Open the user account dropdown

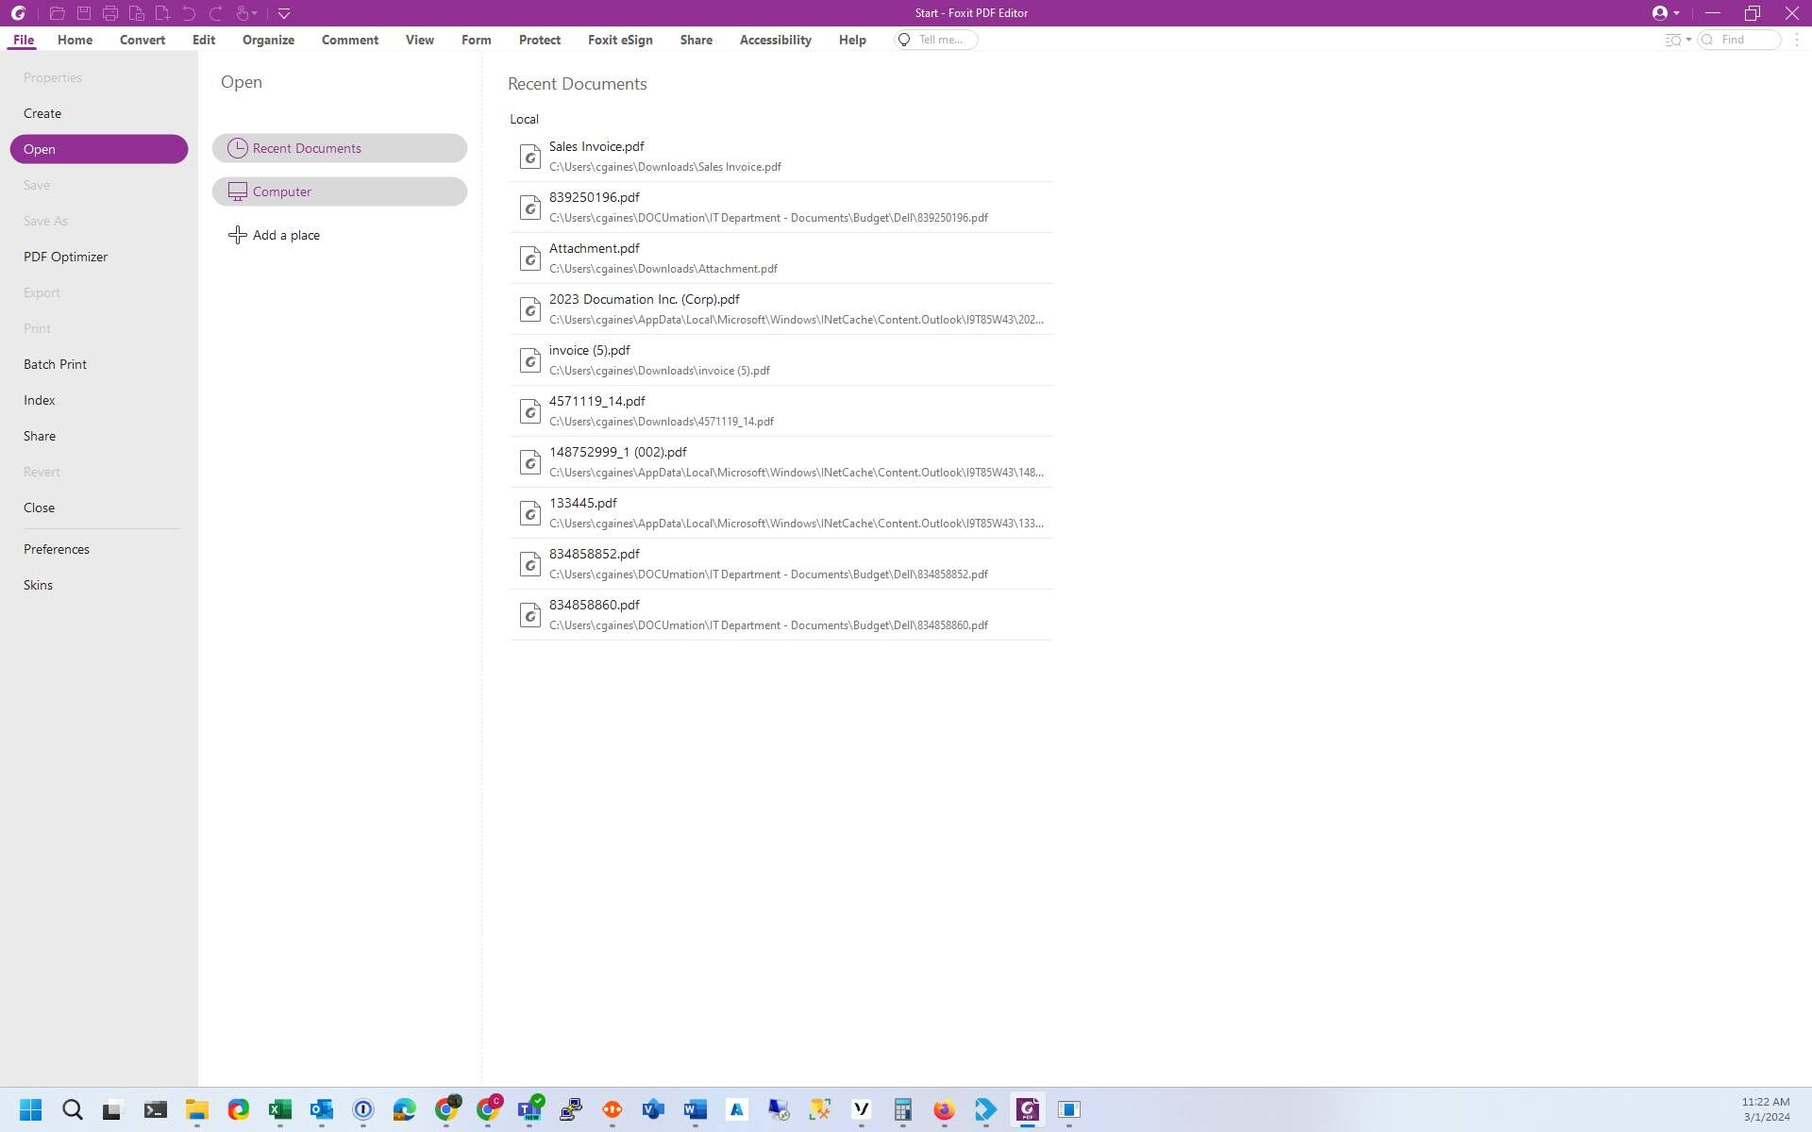pyautogui.click(x=1666, y=13)
